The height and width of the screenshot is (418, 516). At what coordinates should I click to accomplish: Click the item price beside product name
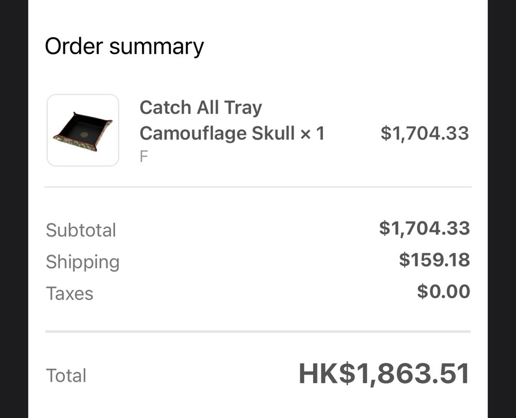point(424,133)
